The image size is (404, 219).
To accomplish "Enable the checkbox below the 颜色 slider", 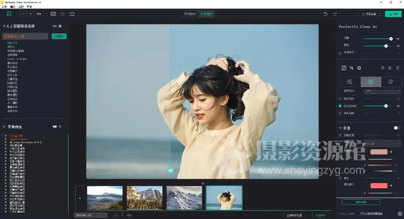I will (340, 53).
